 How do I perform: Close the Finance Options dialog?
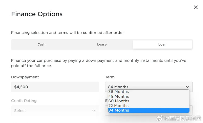[196, 7]
